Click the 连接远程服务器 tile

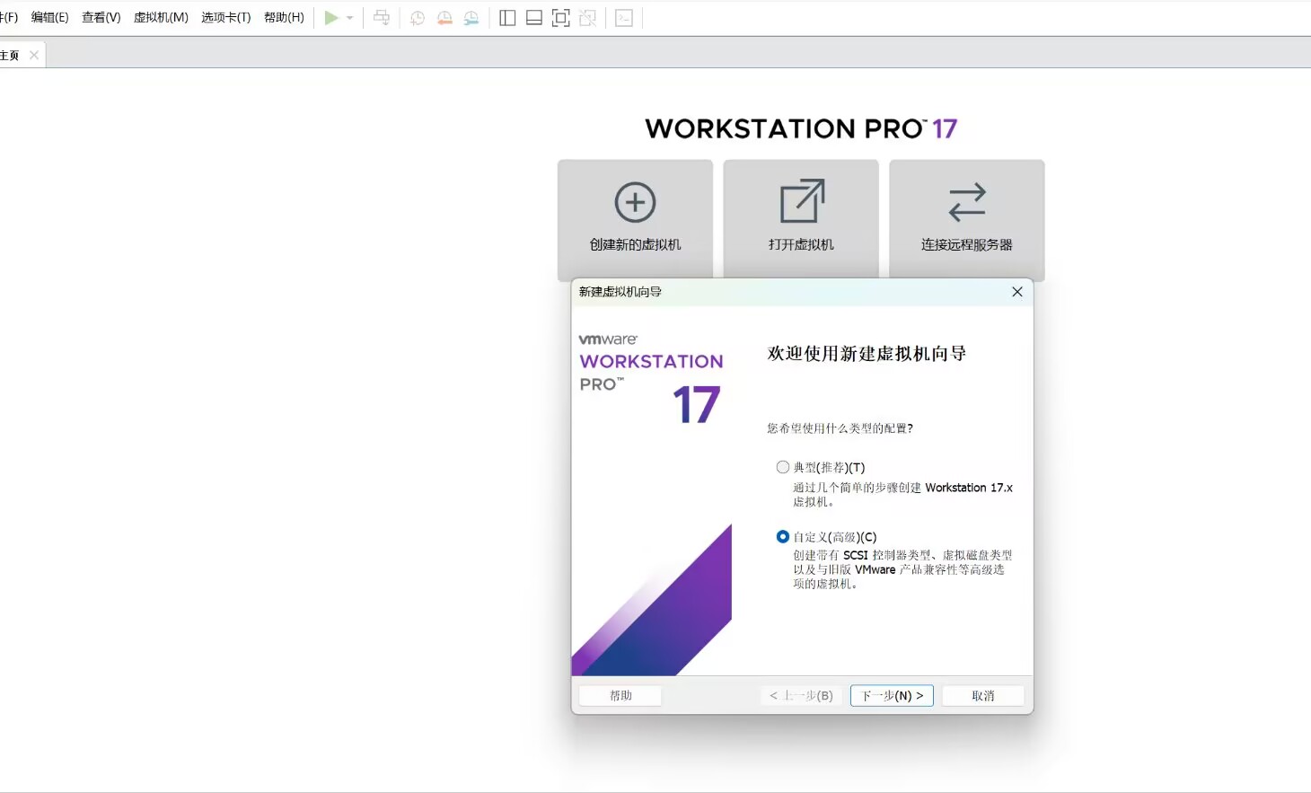click(x=967, y=220)
